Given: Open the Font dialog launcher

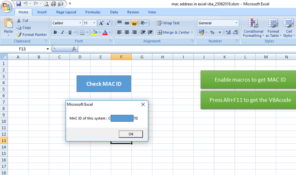Looking at the screenshot, I should (111, 41).
